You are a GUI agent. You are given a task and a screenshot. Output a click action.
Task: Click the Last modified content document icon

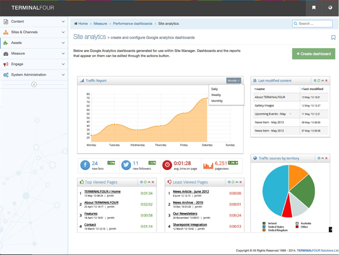click(255, 81)
